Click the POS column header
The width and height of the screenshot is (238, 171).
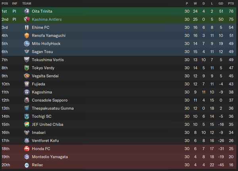(5, 4)
